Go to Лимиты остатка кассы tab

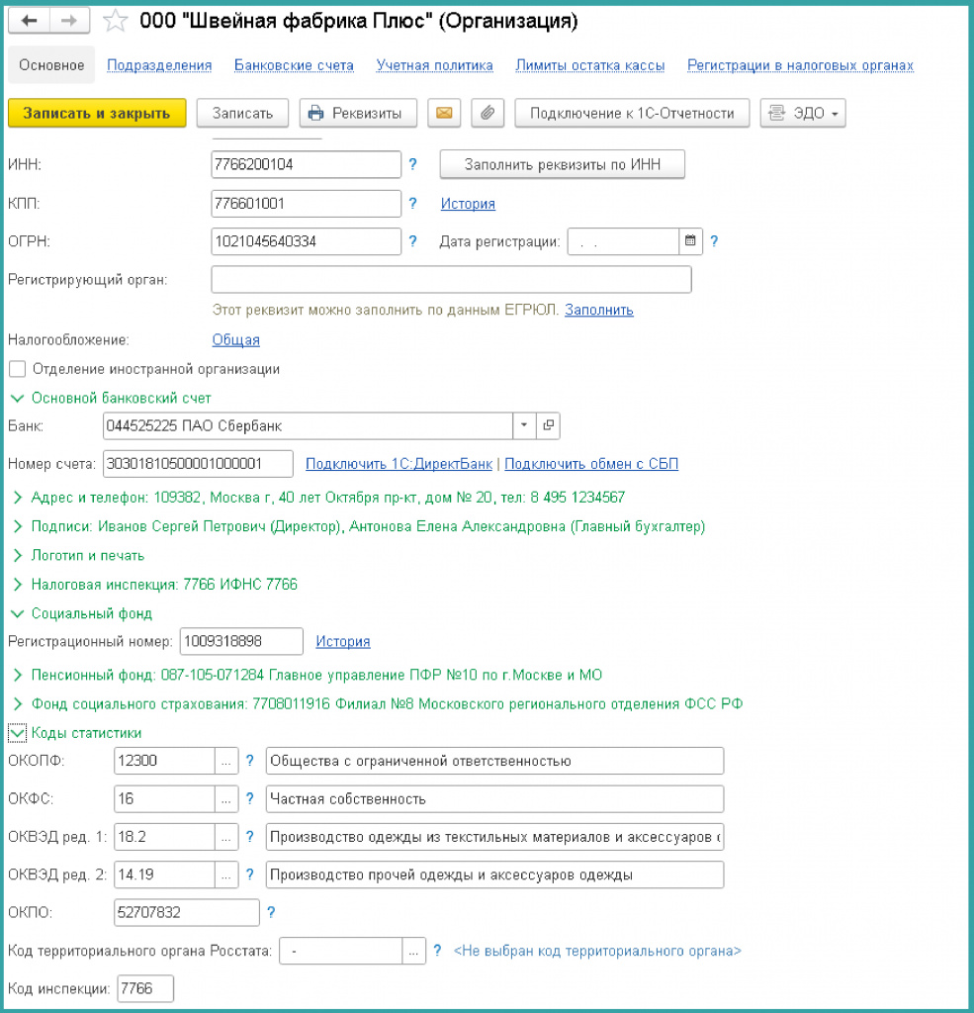(589, 65)
